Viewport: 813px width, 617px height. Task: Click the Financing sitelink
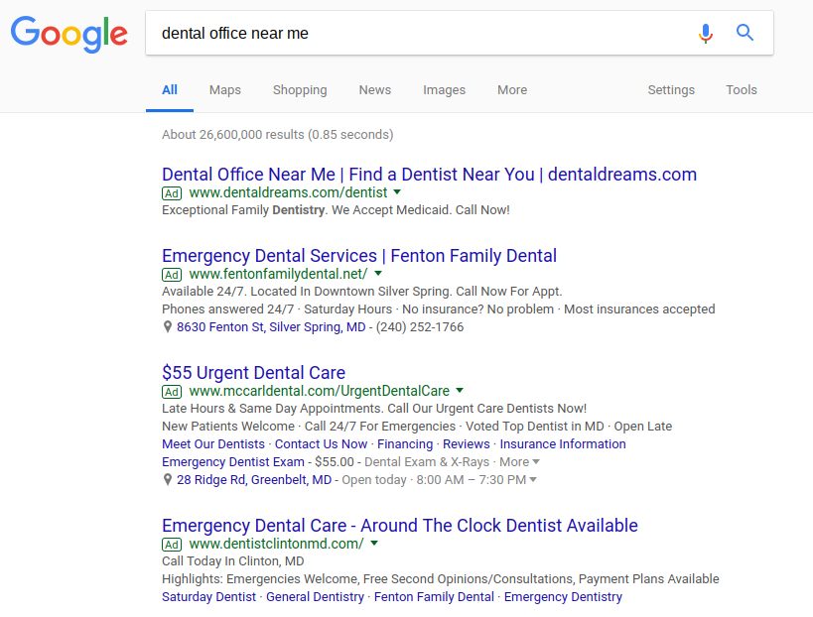pyautogui.click(x=405, y=444)
